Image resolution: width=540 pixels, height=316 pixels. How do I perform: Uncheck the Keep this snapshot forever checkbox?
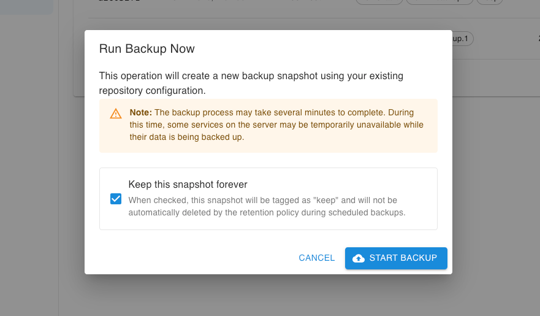[x=116, y=199]
